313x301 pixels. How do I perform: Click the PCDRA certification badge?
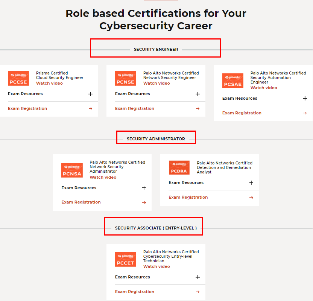[x=179, y=168]
